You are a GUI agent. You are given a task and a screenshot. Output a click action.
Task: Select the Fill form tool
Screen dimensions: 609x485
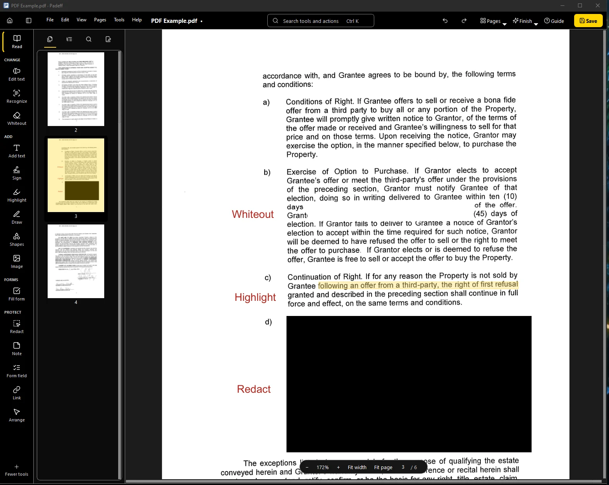[x=17, y=294]
